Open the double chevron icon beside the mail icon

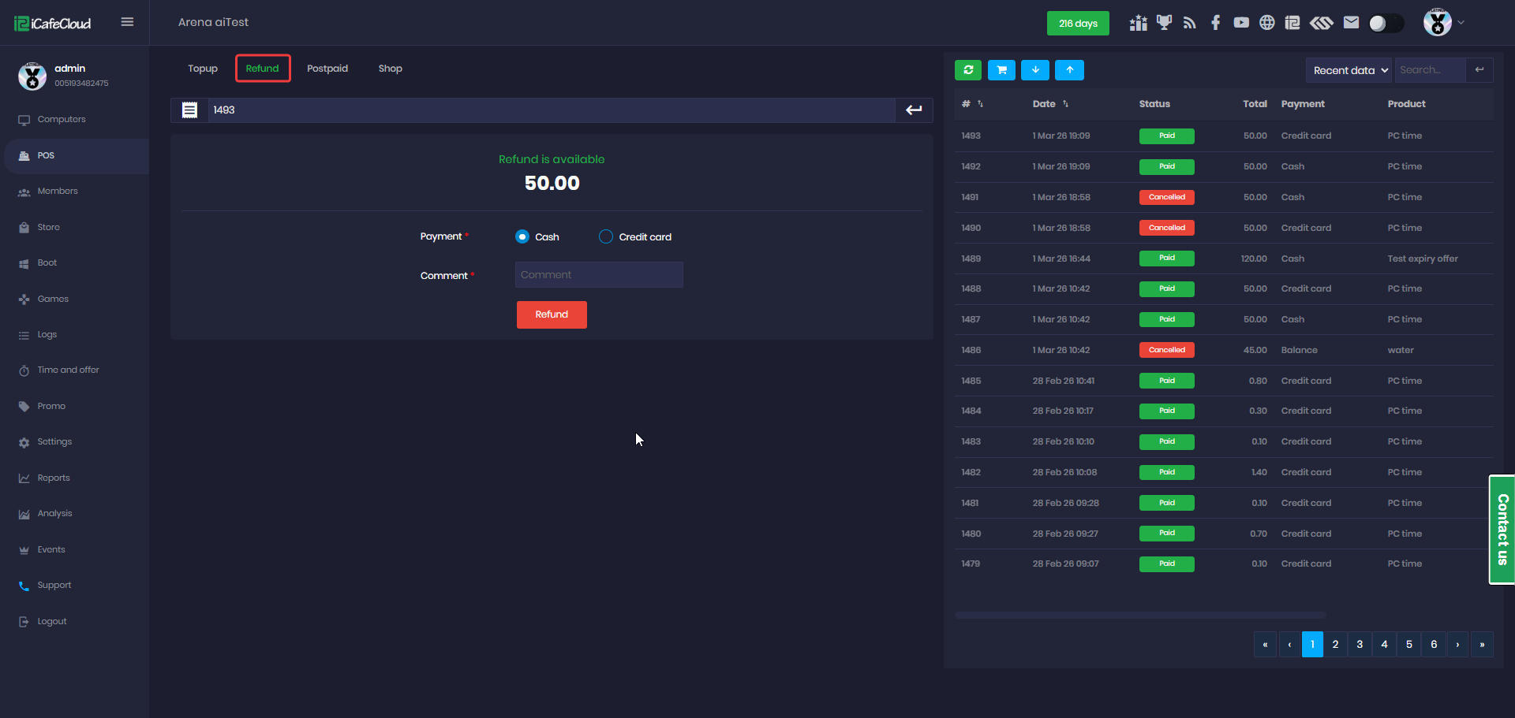click(x=1322, y=23)
